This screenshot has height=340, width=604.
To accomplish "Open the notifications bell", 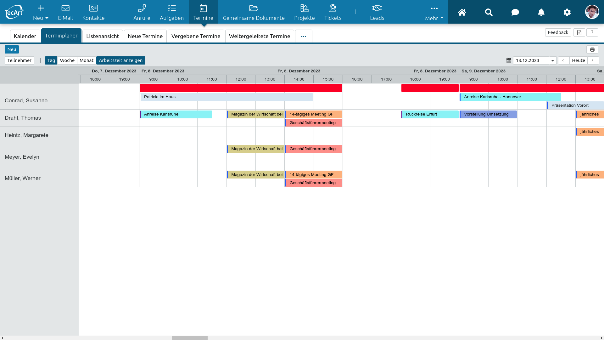I will pyautogui.click(x=541, y=12).
